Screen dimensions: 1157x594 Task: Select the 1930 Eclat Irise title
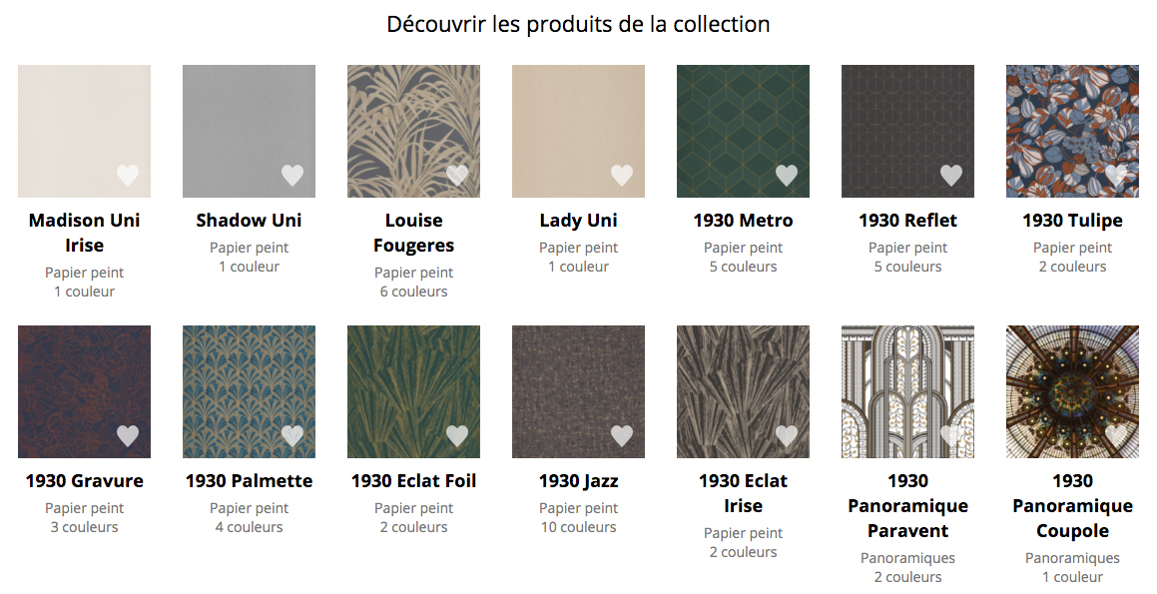click(743, 493)
